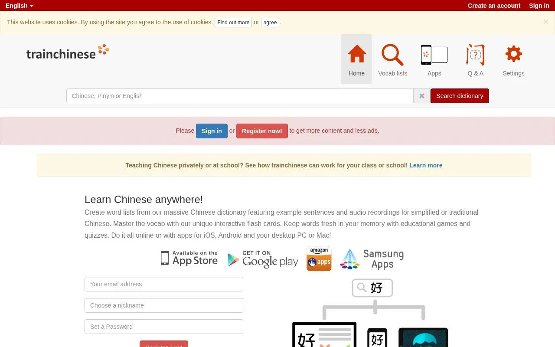555x347 pixels.
Task: Click the trainchinese logo
Action: click(x=68, y=52)
